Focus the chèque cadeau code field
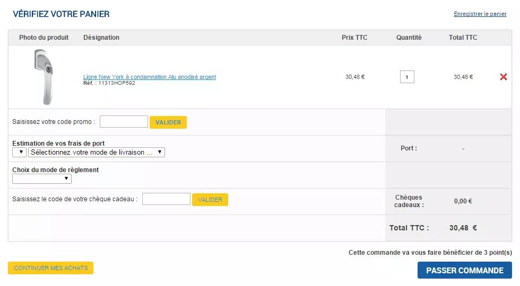The width and height of the screenshot is (520, 286). click(166, 199)
